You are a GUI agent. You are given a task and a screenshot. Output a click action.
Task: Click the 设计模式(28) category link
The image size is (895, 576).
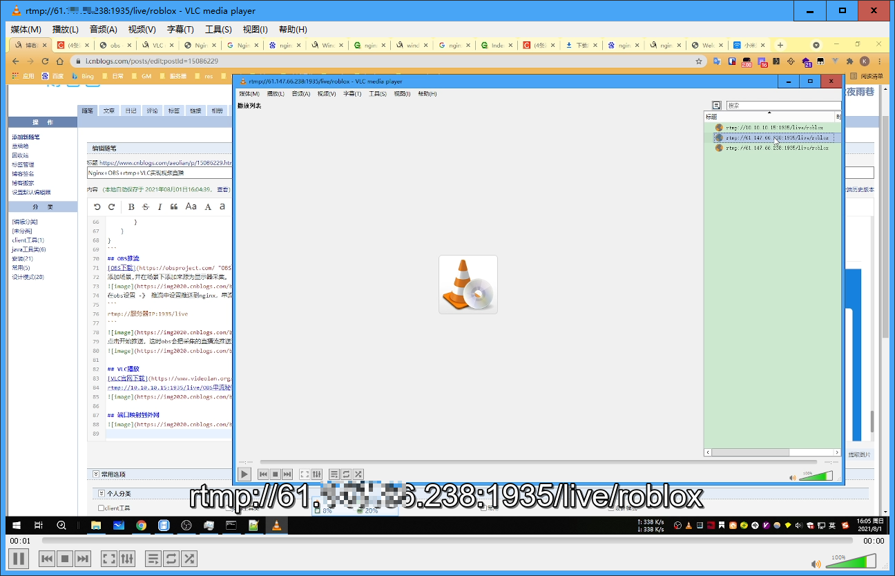[x=28, y=277]
